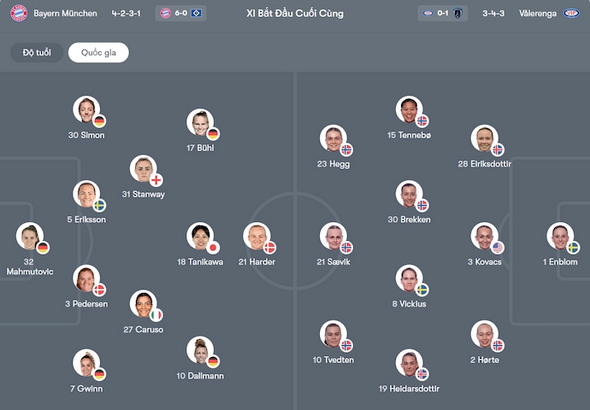This screenshot has height=410, width=590.
Task: Click the Vålerenga club crest
Action: pos(570,14)
